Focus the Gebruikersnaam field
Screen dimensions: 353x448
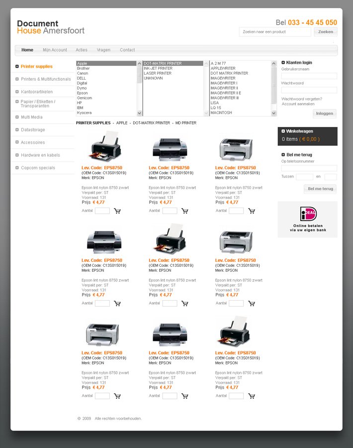coord(309,76)
